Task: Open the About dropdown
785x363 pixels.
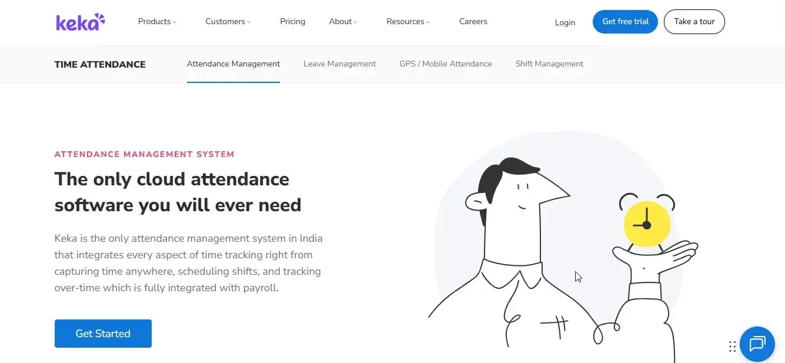Action: [343, 22]
